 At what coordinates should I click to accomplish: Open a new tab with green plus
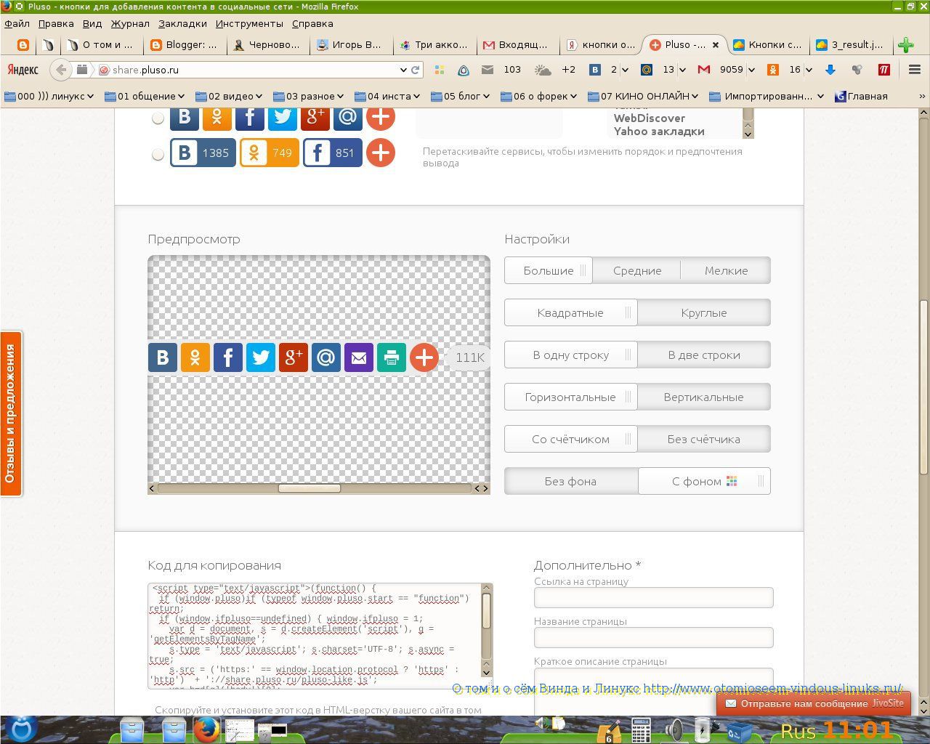coord(905,45)
